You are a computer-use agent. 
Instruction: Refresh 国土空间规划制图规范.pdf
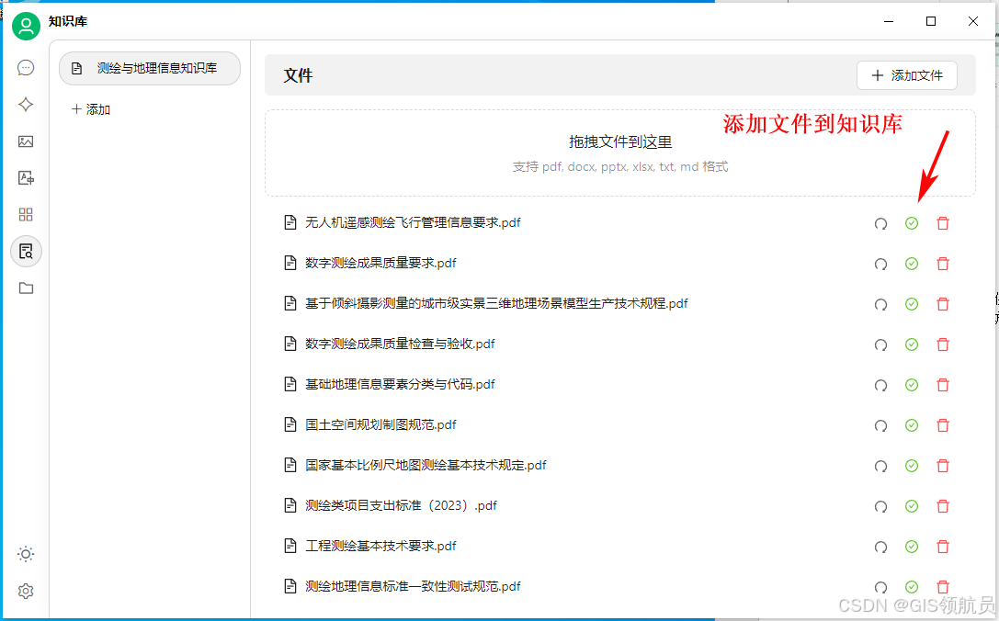[x=880, y=426]
